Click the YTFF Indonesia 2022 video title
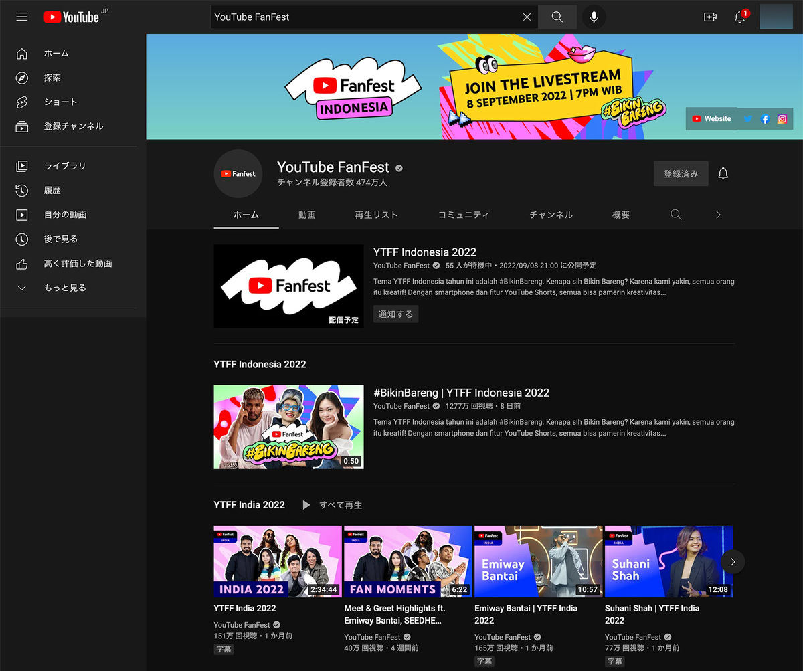This screenshot has height=671, width=803. coord(425,252)
